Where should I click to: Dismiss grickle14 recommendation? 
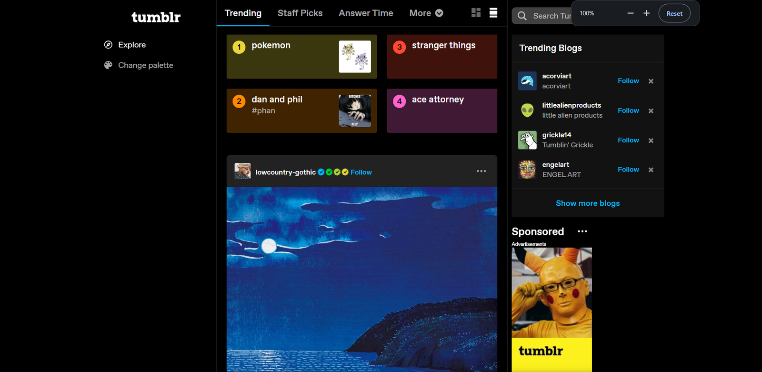651,141
